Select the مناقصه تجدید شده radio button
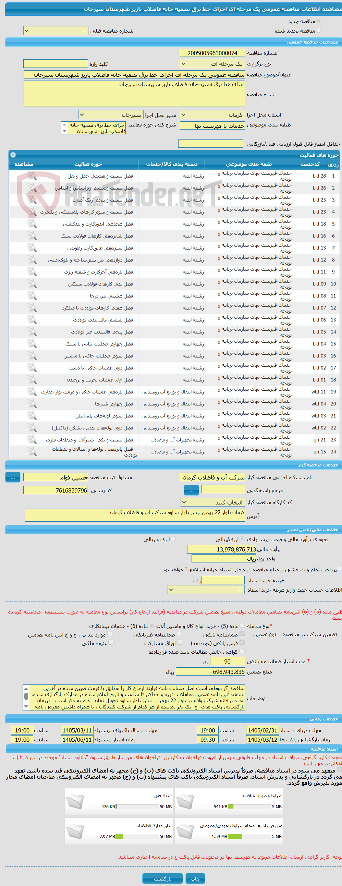The image size is (342, 886). pos(319,31)
